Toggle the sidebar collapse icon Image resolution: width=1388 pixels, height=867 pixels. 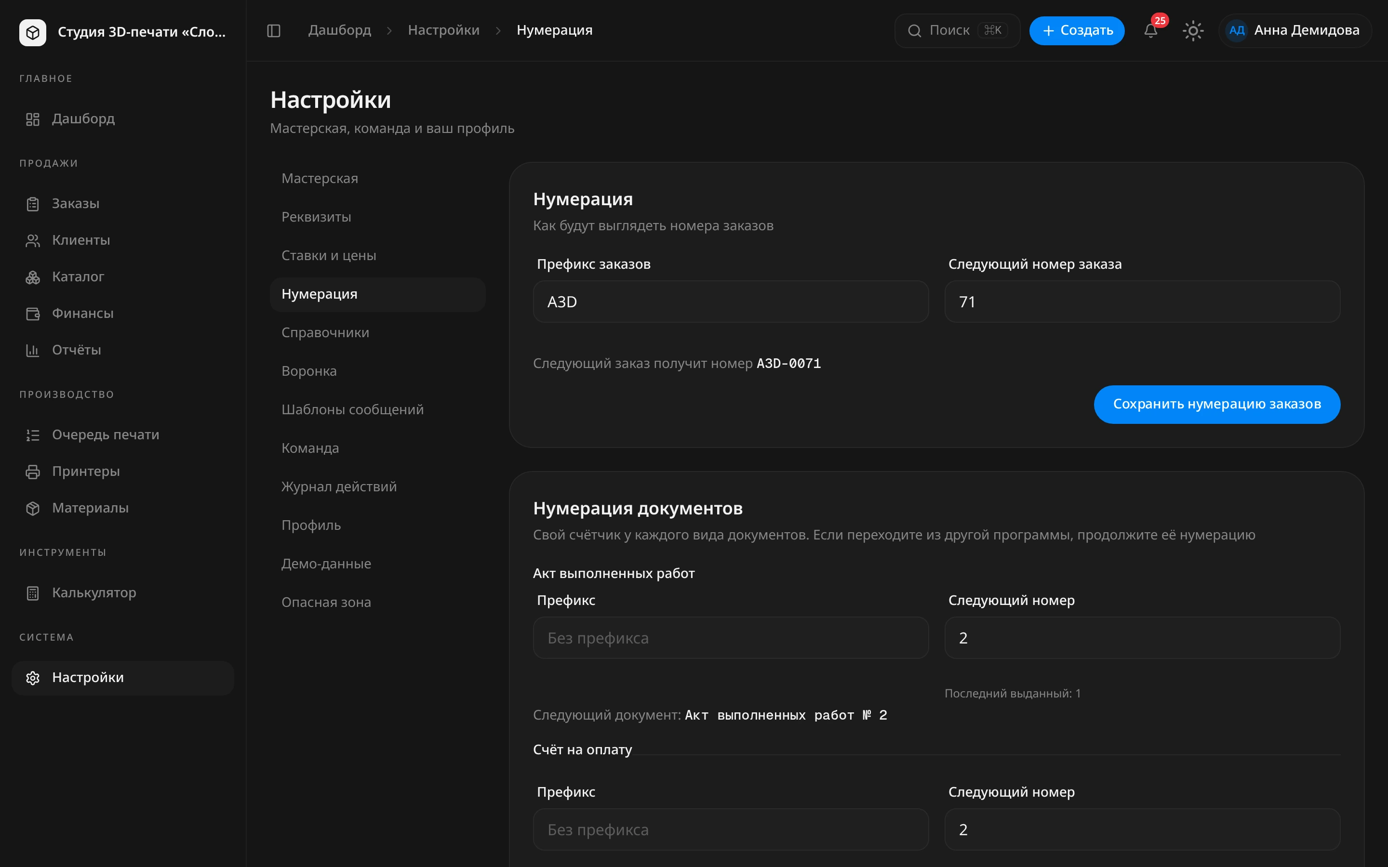[x=274, y=30]
